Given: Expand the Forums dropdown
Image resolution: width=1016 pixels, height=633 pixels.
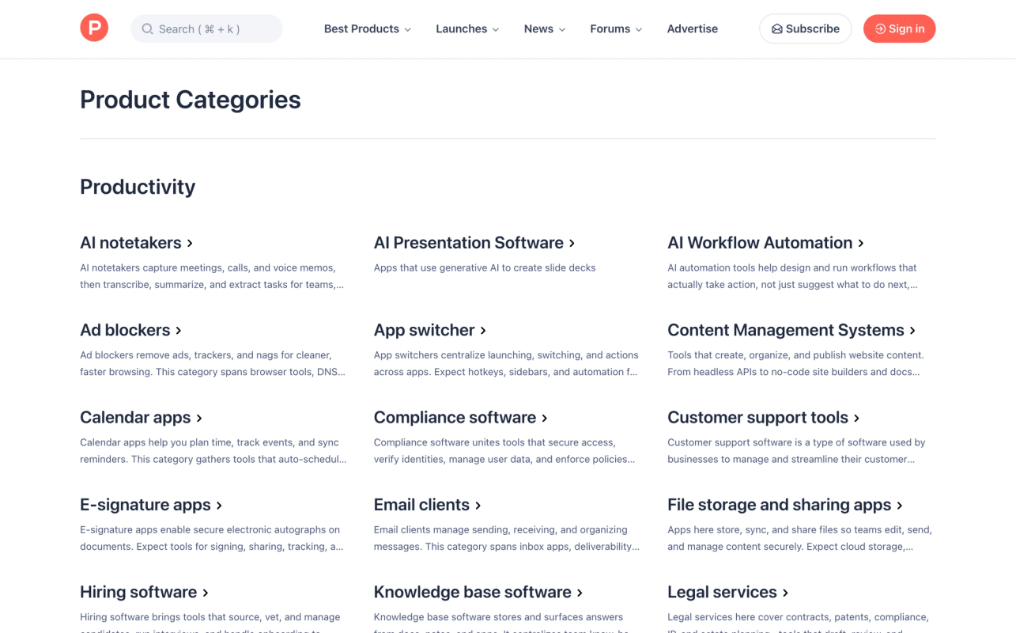Looking at the screenshot, I should (x=616, y=29).
